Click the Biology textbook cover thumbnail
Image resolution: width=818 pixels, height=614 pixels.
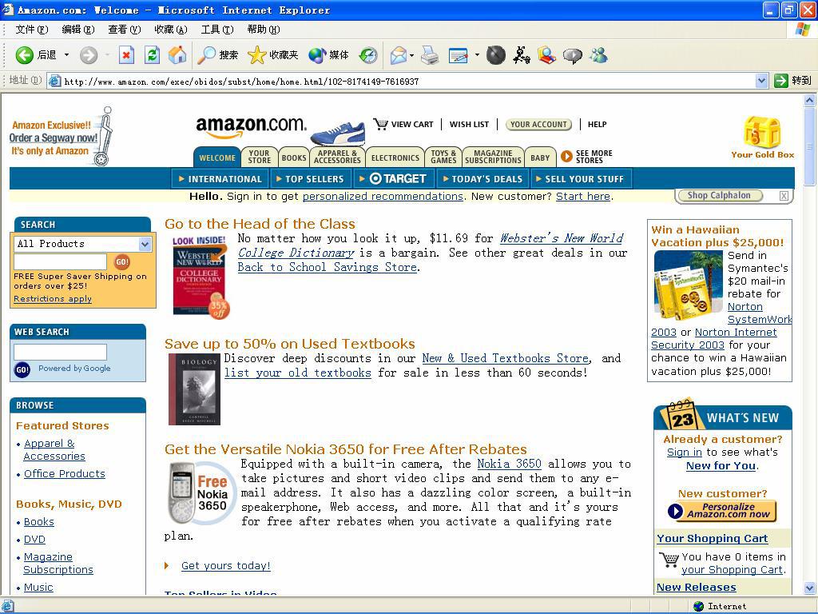click(x=195, y=389)
